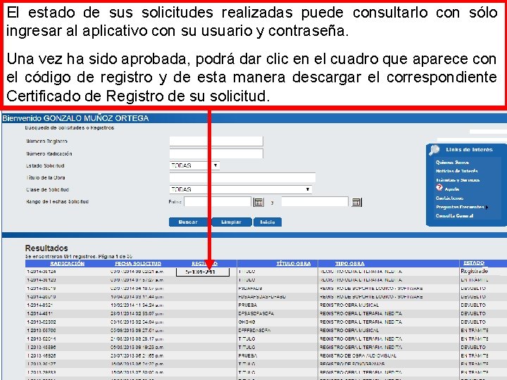Open the calendar icon beside the end date field
The height and width of the screenshot is (380, 507).
click(356, 202)
